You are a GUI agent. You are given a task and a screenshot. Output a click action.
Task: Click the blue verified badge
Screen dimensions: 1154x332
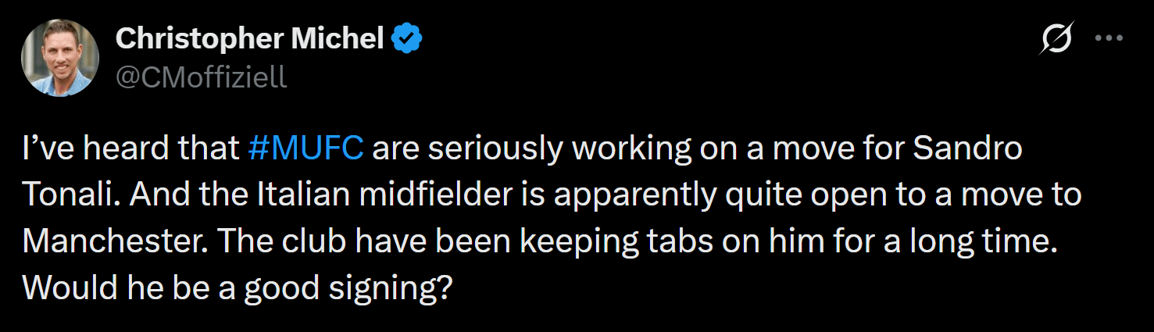click(407, 38)
